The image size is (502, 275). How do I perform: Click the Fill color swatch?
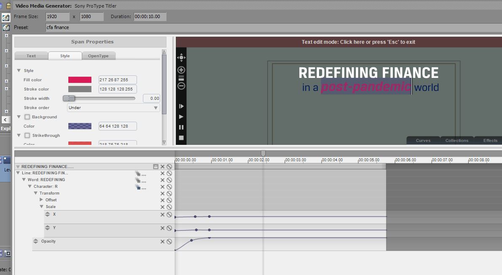[80, 80]
